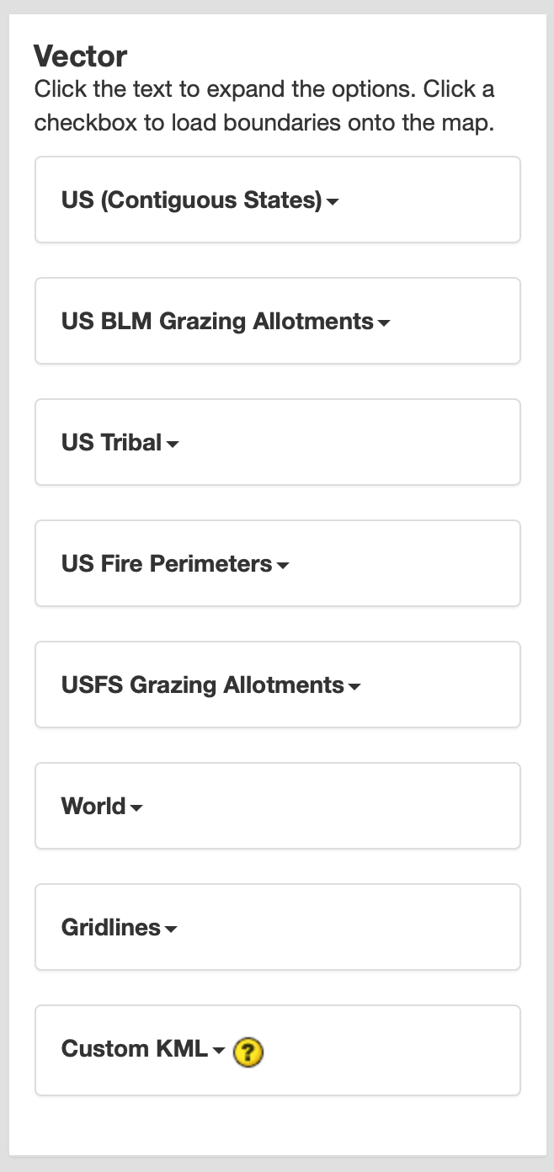
Task: Click the dropdown caret next to Custom KML
Action: tap(219, 1051)
